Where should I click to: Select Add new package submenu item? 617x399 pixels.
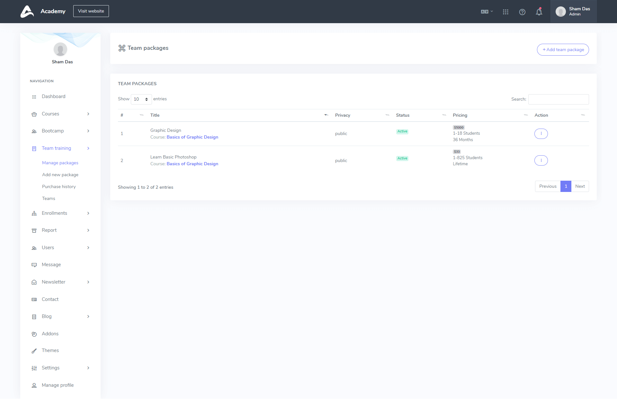coord(60,175)
